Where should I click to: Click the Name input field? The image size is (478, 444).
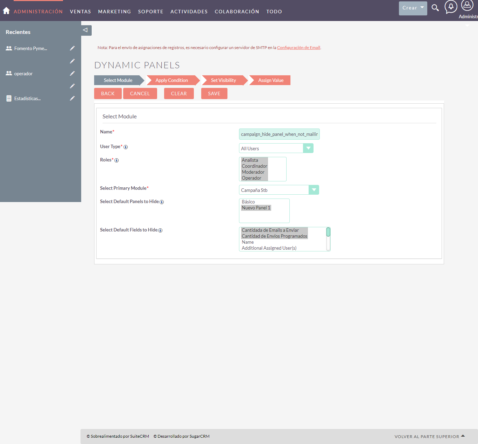279,134
